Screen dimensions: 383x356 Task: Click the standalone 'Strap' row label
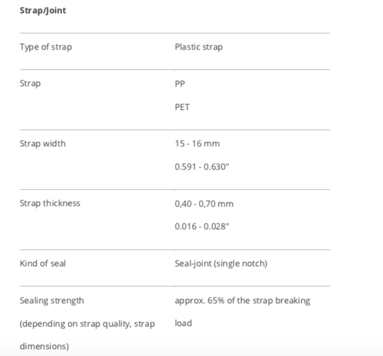[x=30, y=84]
